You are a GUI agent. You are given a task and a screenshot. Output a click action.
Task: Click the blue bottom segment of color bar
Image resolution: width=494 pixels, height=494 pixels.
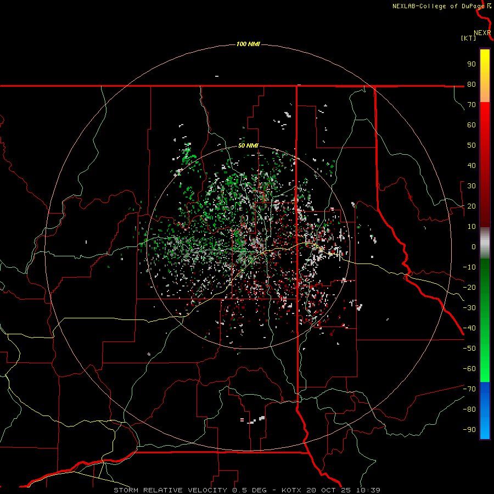click(485, 411)
